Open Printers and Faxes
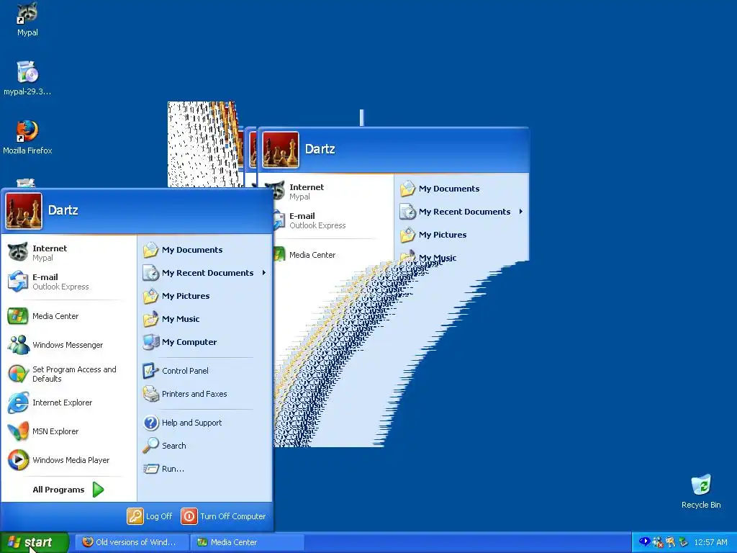The width and height of the screenshot is (737, 553). (205, 394)
